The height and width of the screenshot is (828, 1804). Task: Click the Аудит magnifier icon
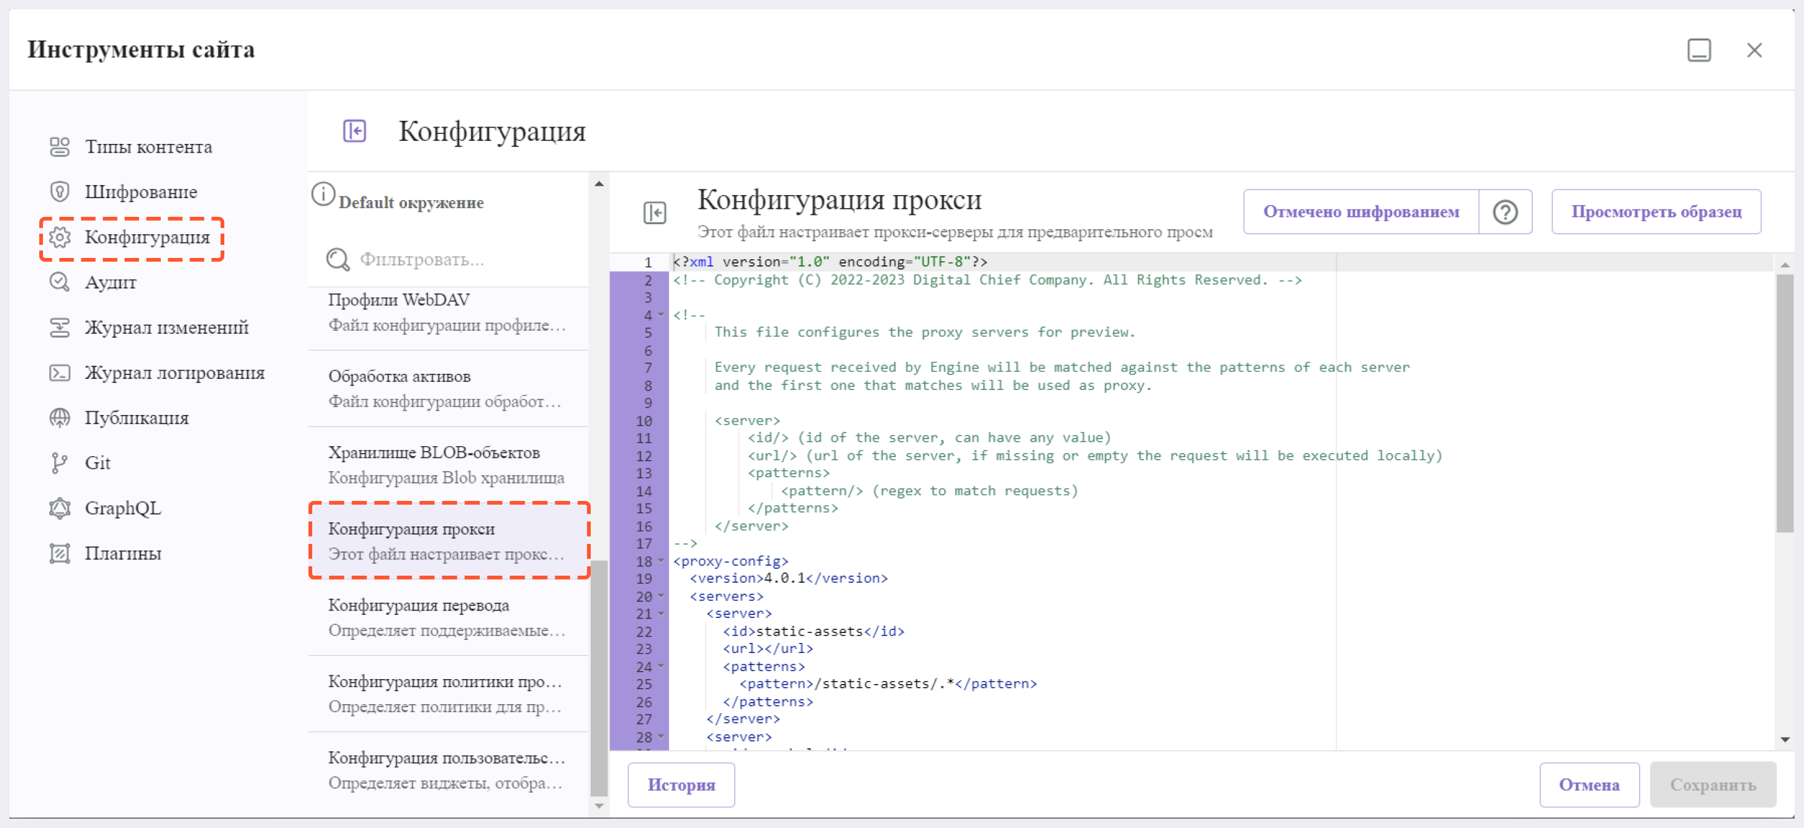pyautogui.click(x=60, y=282)
